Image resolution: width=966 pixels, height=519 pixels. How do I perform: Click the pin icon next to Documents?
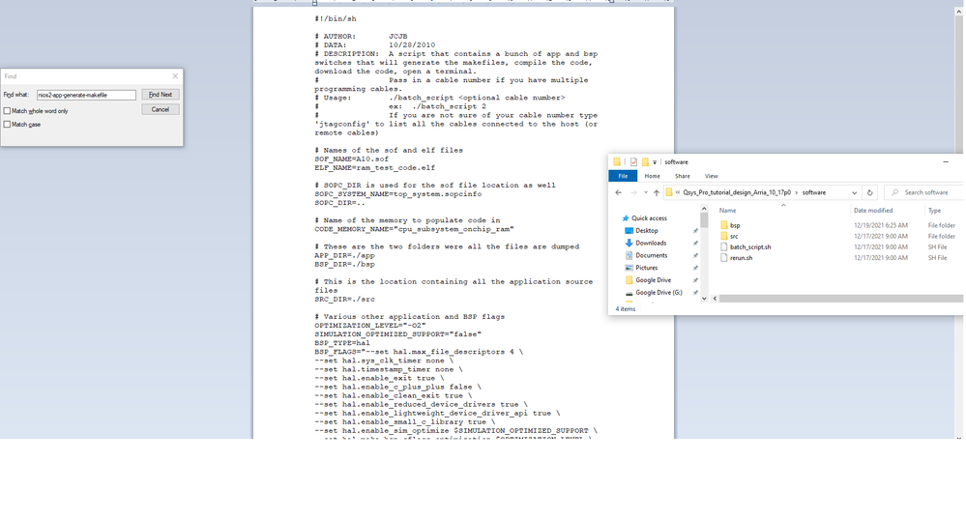point(695,255)
